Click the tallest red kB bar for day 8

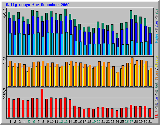(x=42, y=103)
